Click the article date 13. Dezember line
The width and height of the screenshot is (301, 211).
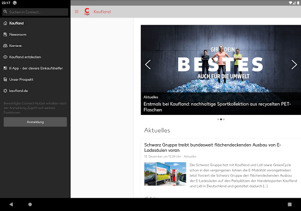point(170,156)
